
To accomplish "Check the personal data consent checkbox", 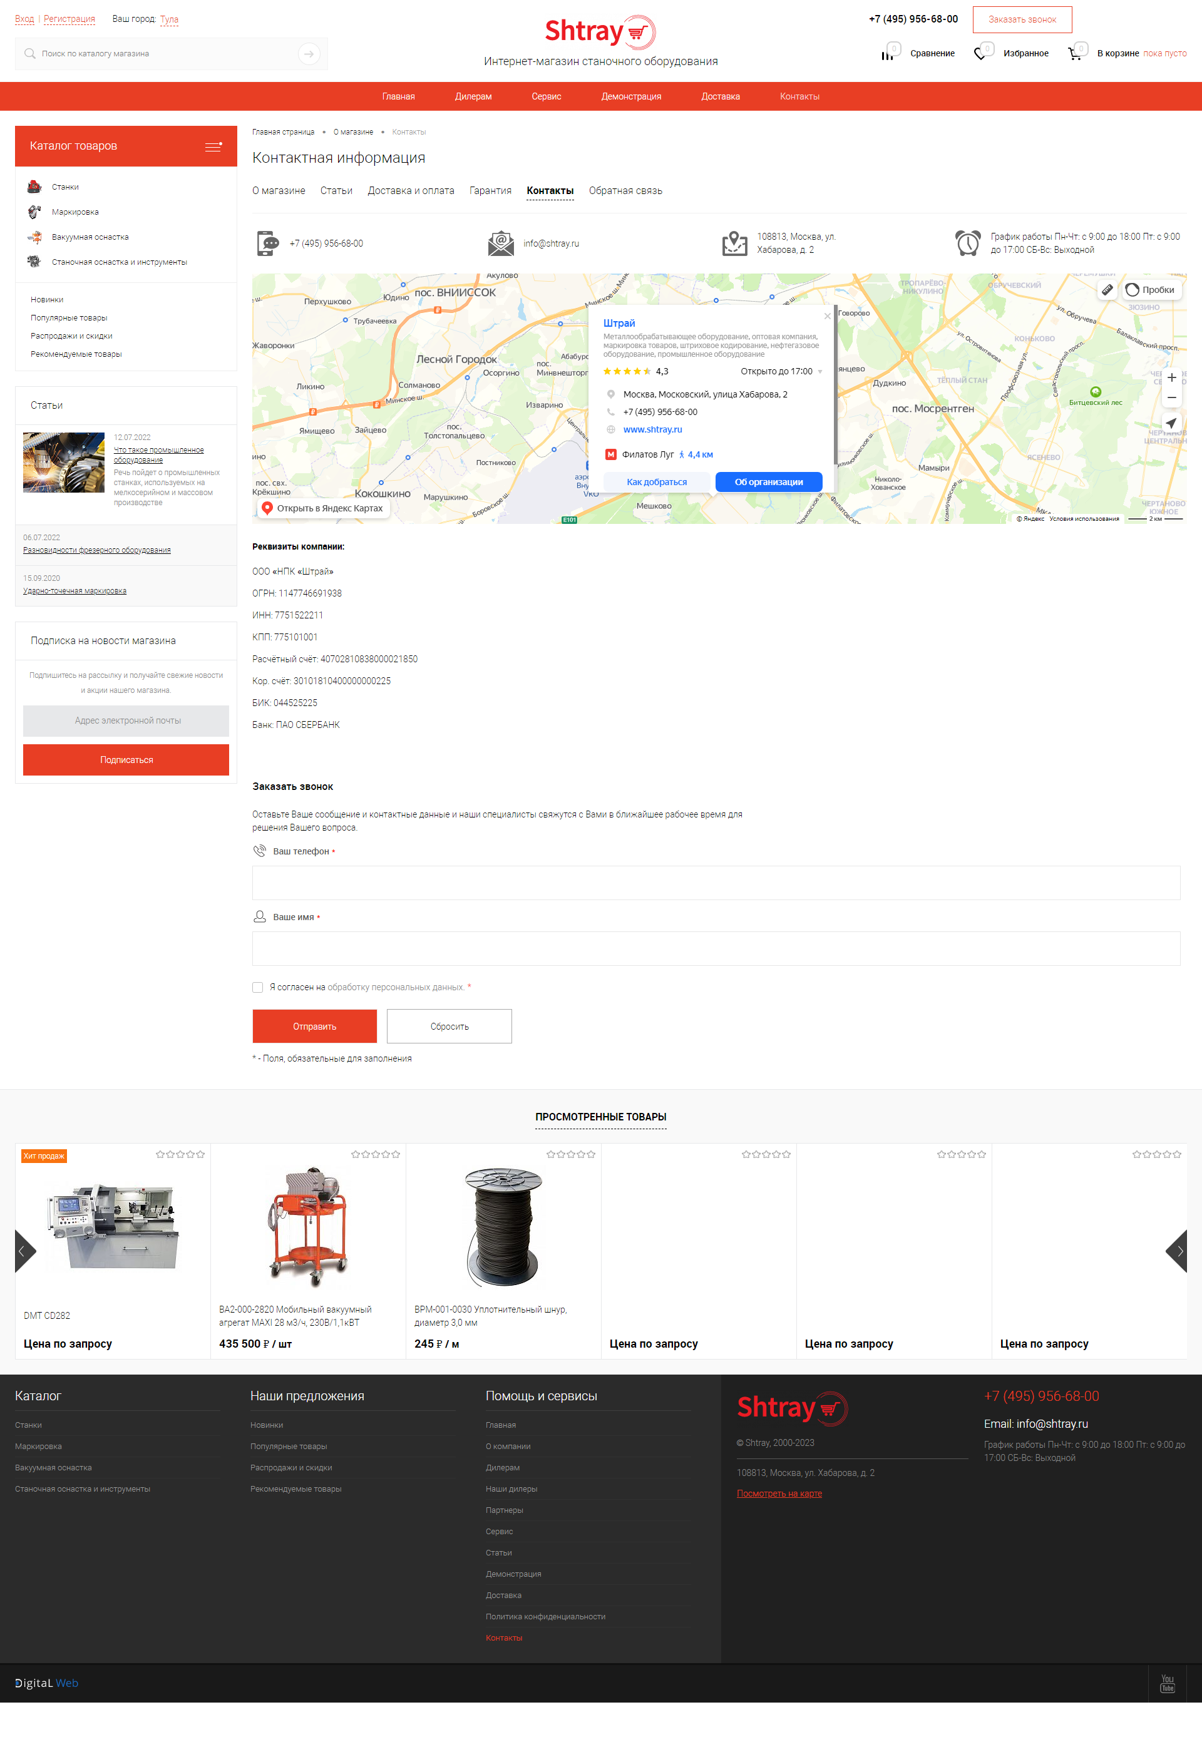I will click(257, 987).
